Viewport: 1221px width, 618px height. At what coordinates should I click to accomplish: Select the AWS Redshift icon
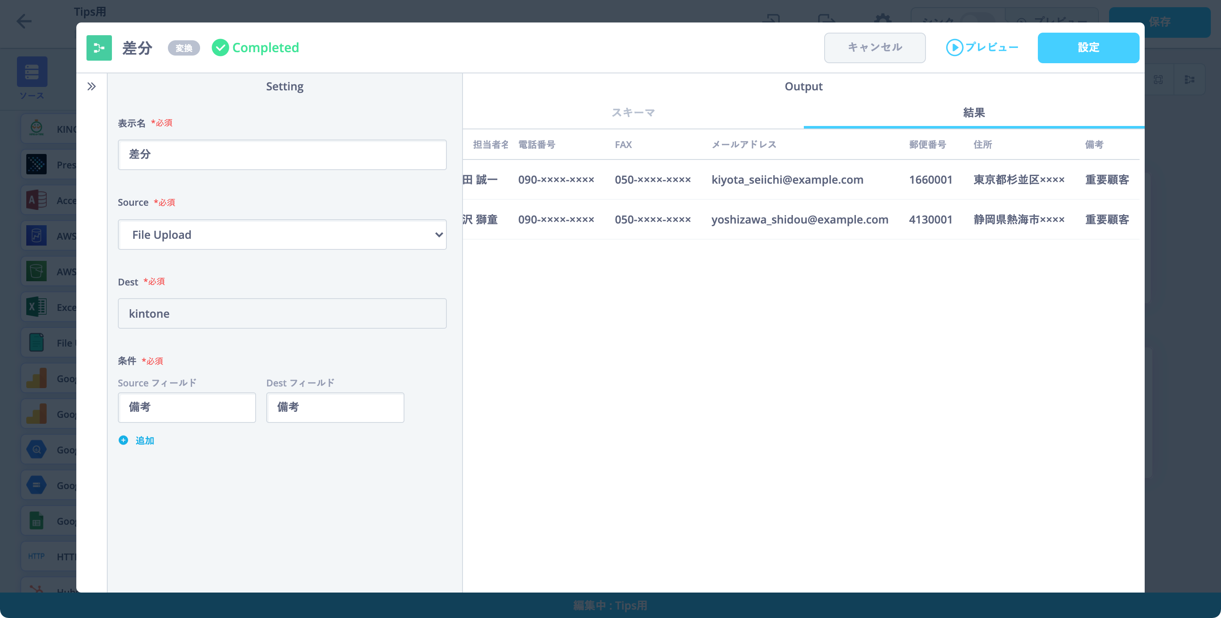point(36,235)
